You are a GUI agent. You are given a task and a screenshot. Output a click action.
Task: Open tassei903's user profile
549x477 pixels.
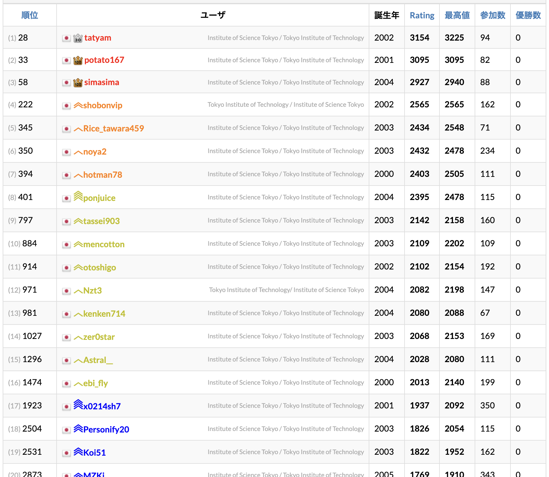[101, 221]
